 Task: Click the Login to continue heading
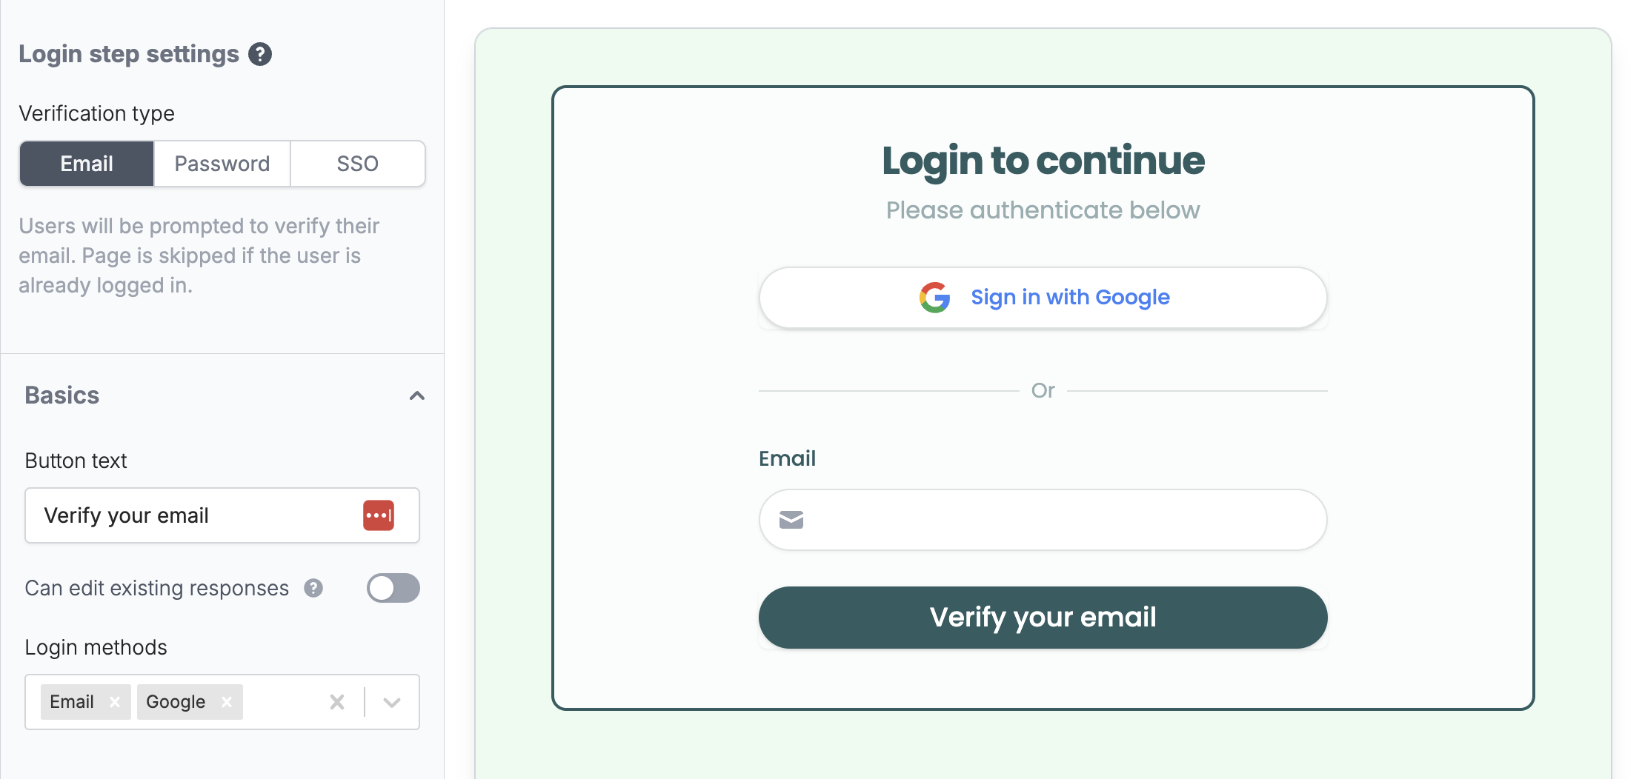1043,161
